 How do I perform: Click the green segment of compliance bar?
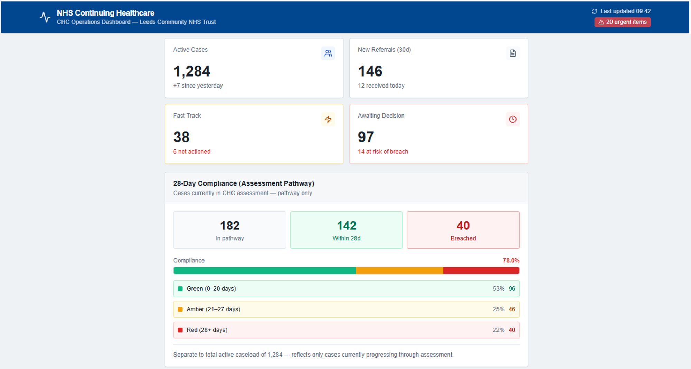pos(264,271)
